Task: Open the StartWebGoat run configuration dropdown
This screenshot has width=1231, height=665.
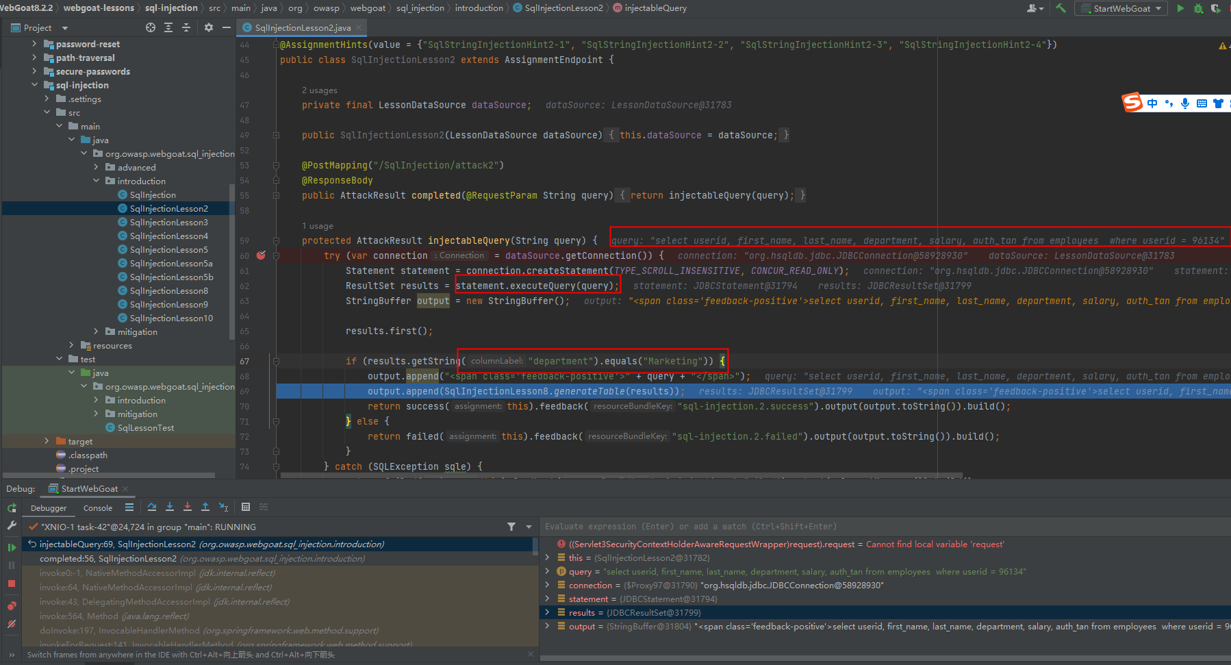Action: pyautogui.click(x=1122, y=8)
